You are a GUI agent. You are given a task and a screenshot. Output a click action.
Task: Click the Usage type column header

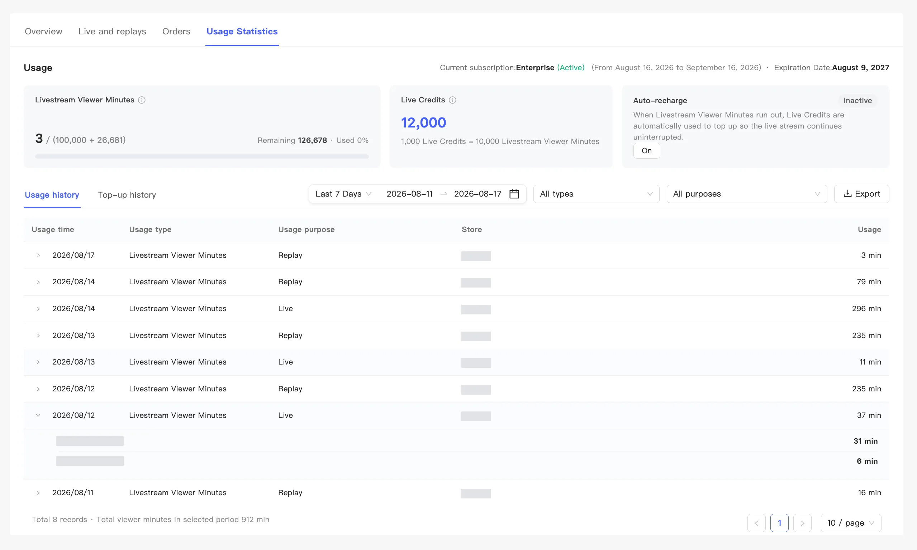click(x=150, y=230)
